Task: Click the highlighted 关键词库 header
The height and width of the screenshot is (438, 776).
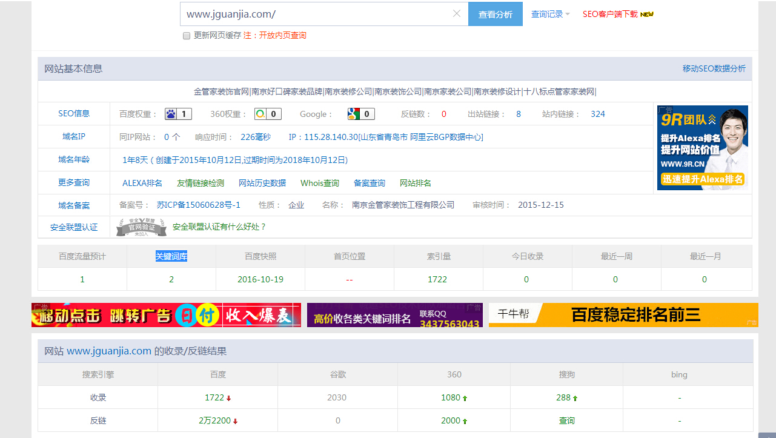Action: (171, 256)
